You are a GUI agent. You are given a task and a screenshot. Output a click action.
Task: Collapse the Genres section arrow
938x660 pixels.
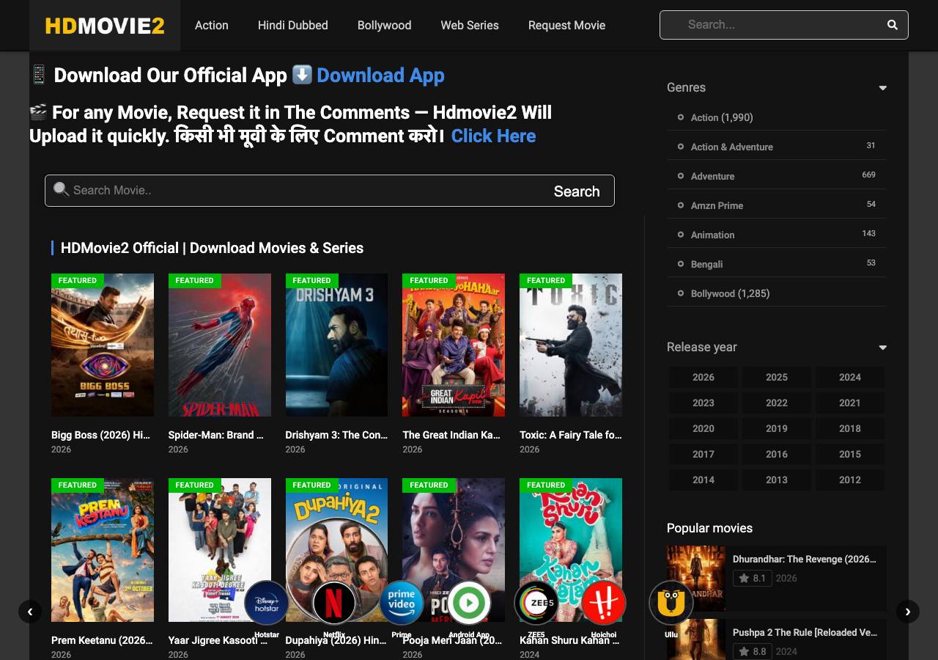882,88
